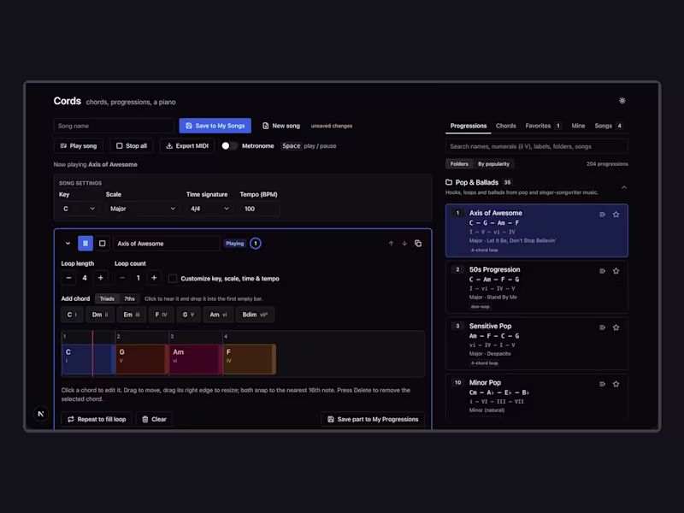The height and width of the screenshot is (513, 684).
Task: Click Export MIDI
Action: pyautogui.click(x=187, y=145)
